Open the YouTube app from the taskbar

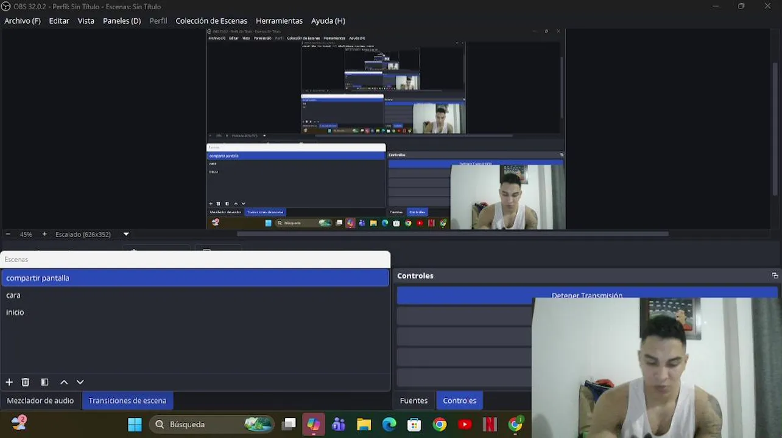(x=465, y=424)
